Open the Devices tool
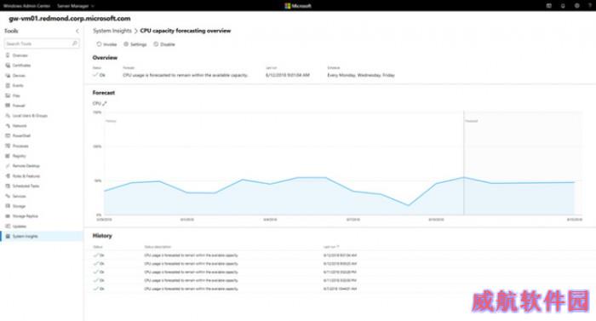The image size is (596, 321). point(19,76)
